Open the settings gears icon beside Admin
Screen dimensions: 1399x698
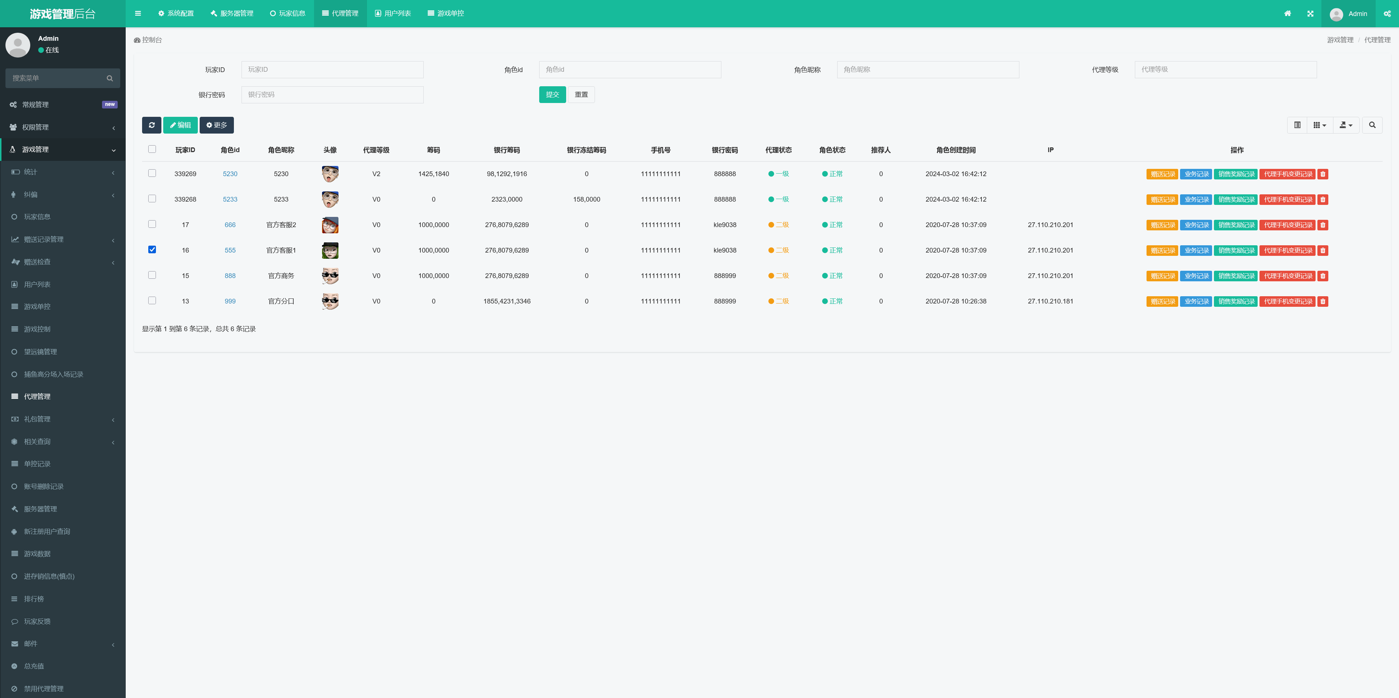tap(1387, 13)
